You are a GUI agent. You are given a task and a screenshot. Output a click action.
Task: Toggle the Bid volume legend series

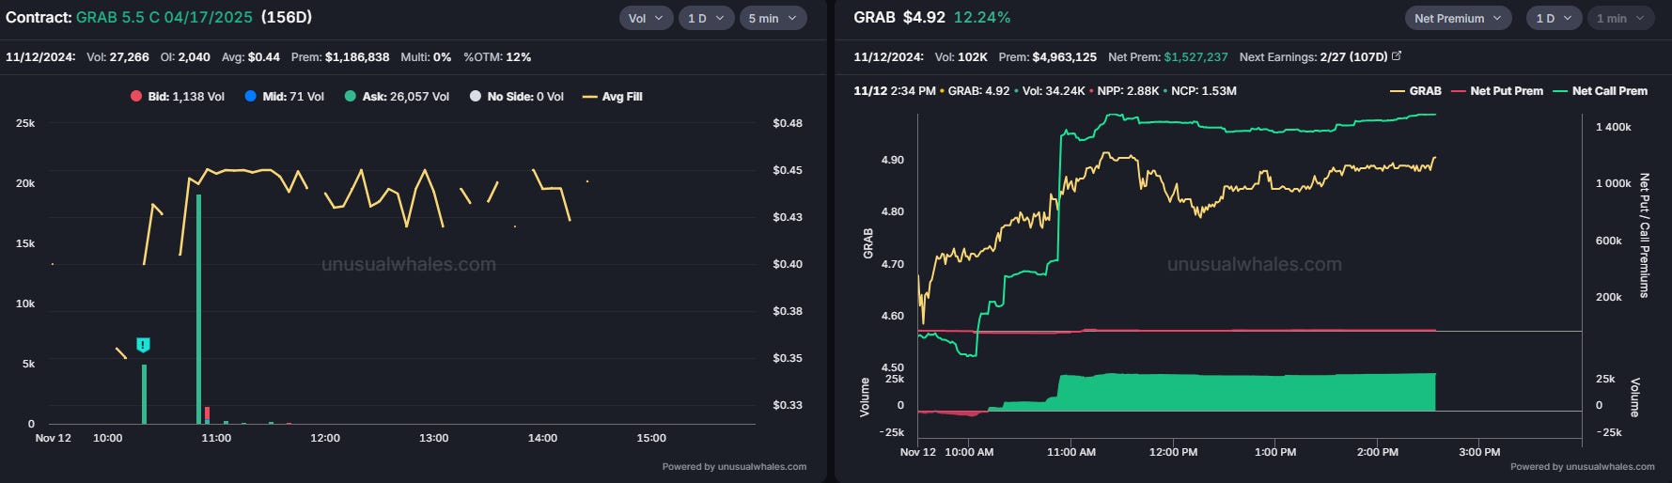click(x=178, y=97)
